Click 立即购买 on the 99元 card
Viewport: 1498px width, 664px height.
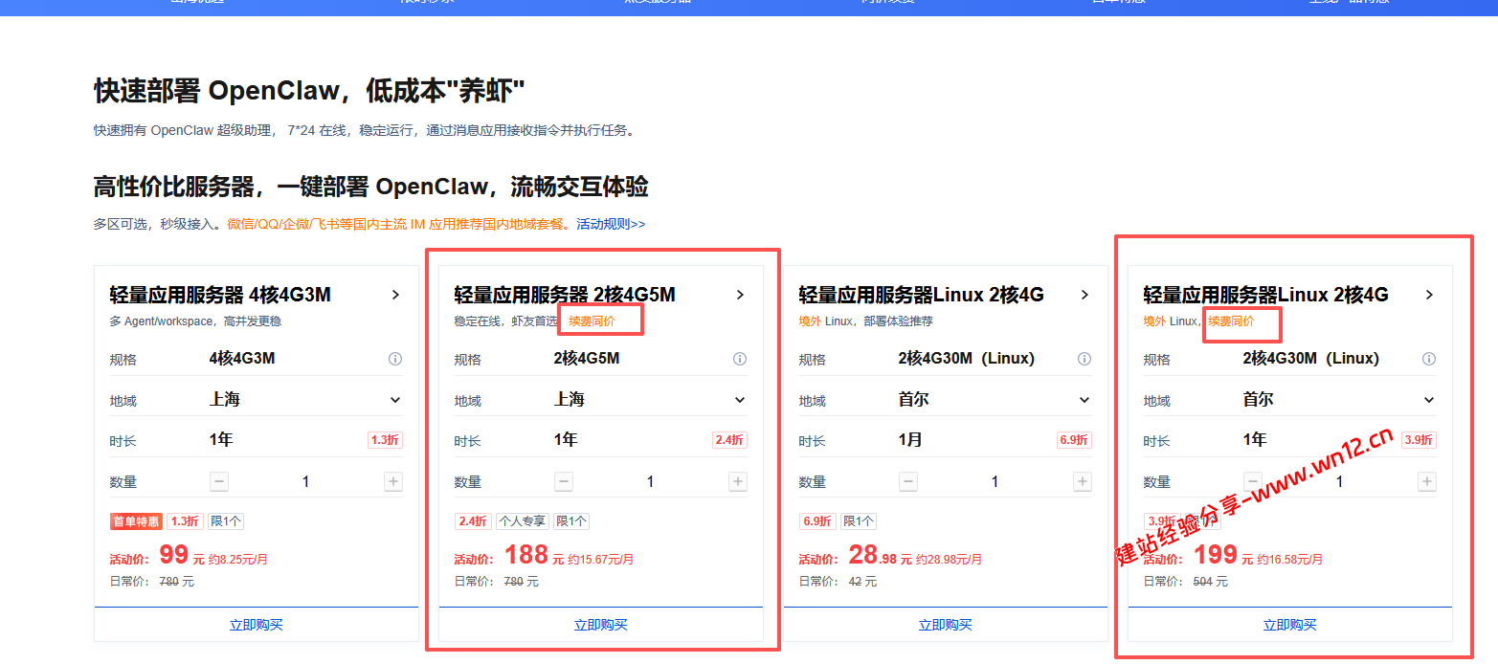point(256,624)
